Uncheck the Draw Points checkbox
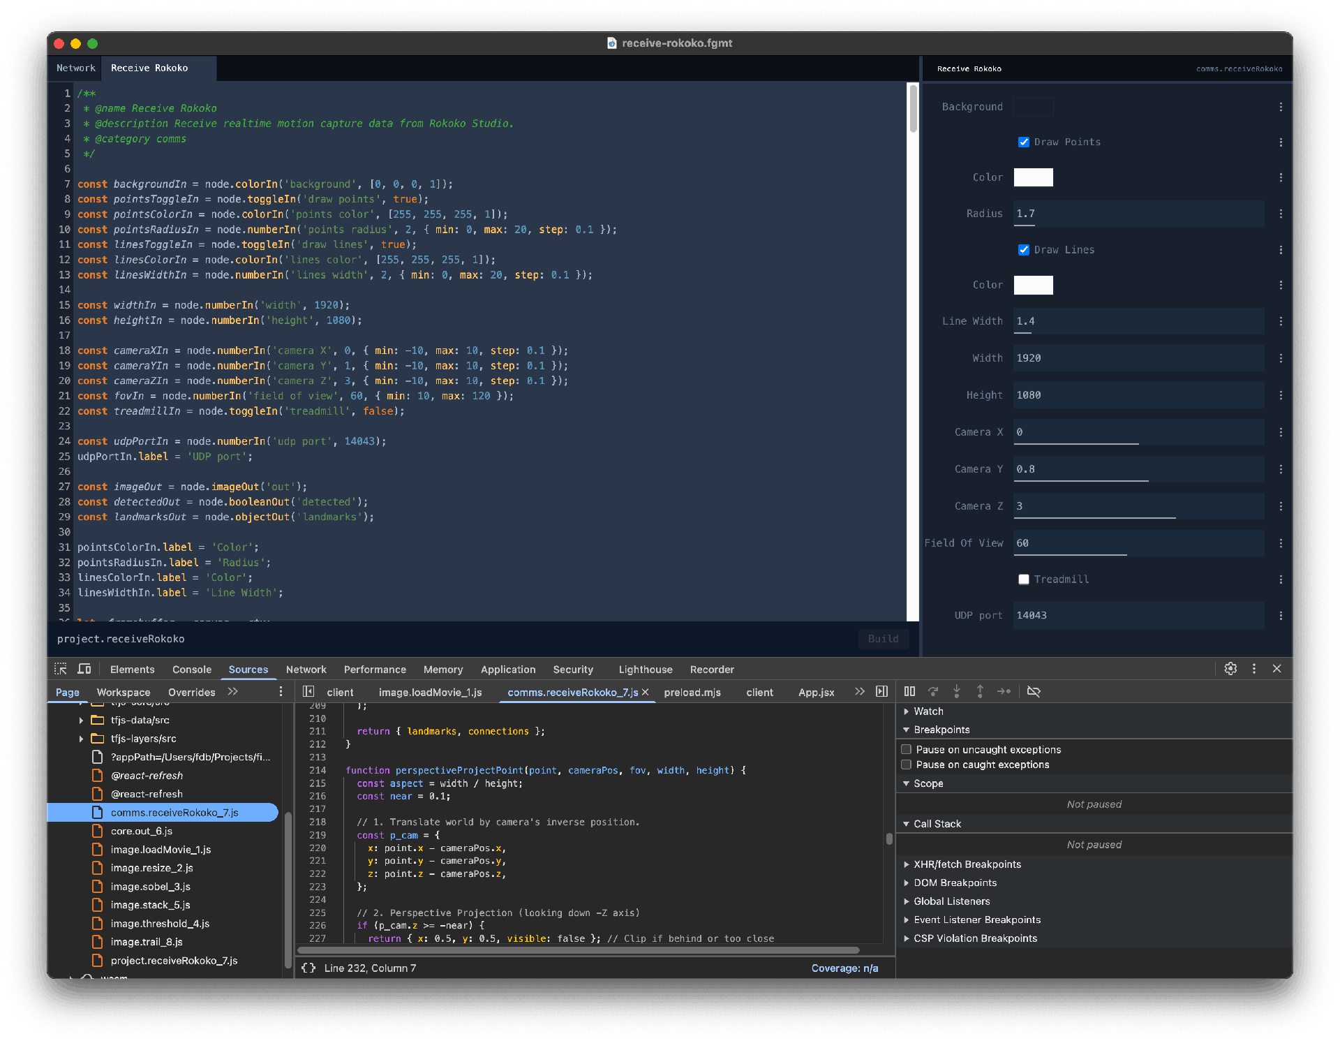Viewport: 1340px width, 1041px height. (1024, 142)
